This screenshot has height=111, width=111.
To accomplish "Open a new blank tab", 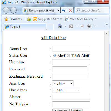I will (50, 27).
